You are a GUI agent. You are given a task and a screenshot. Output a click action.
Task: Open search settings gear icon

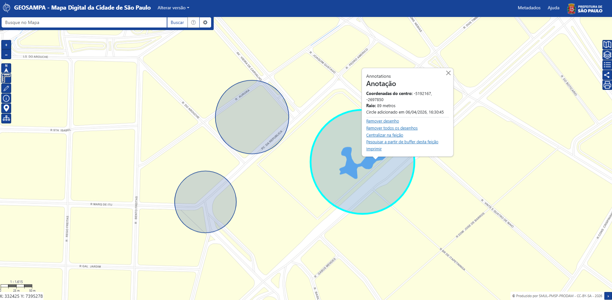coord(205,22)
